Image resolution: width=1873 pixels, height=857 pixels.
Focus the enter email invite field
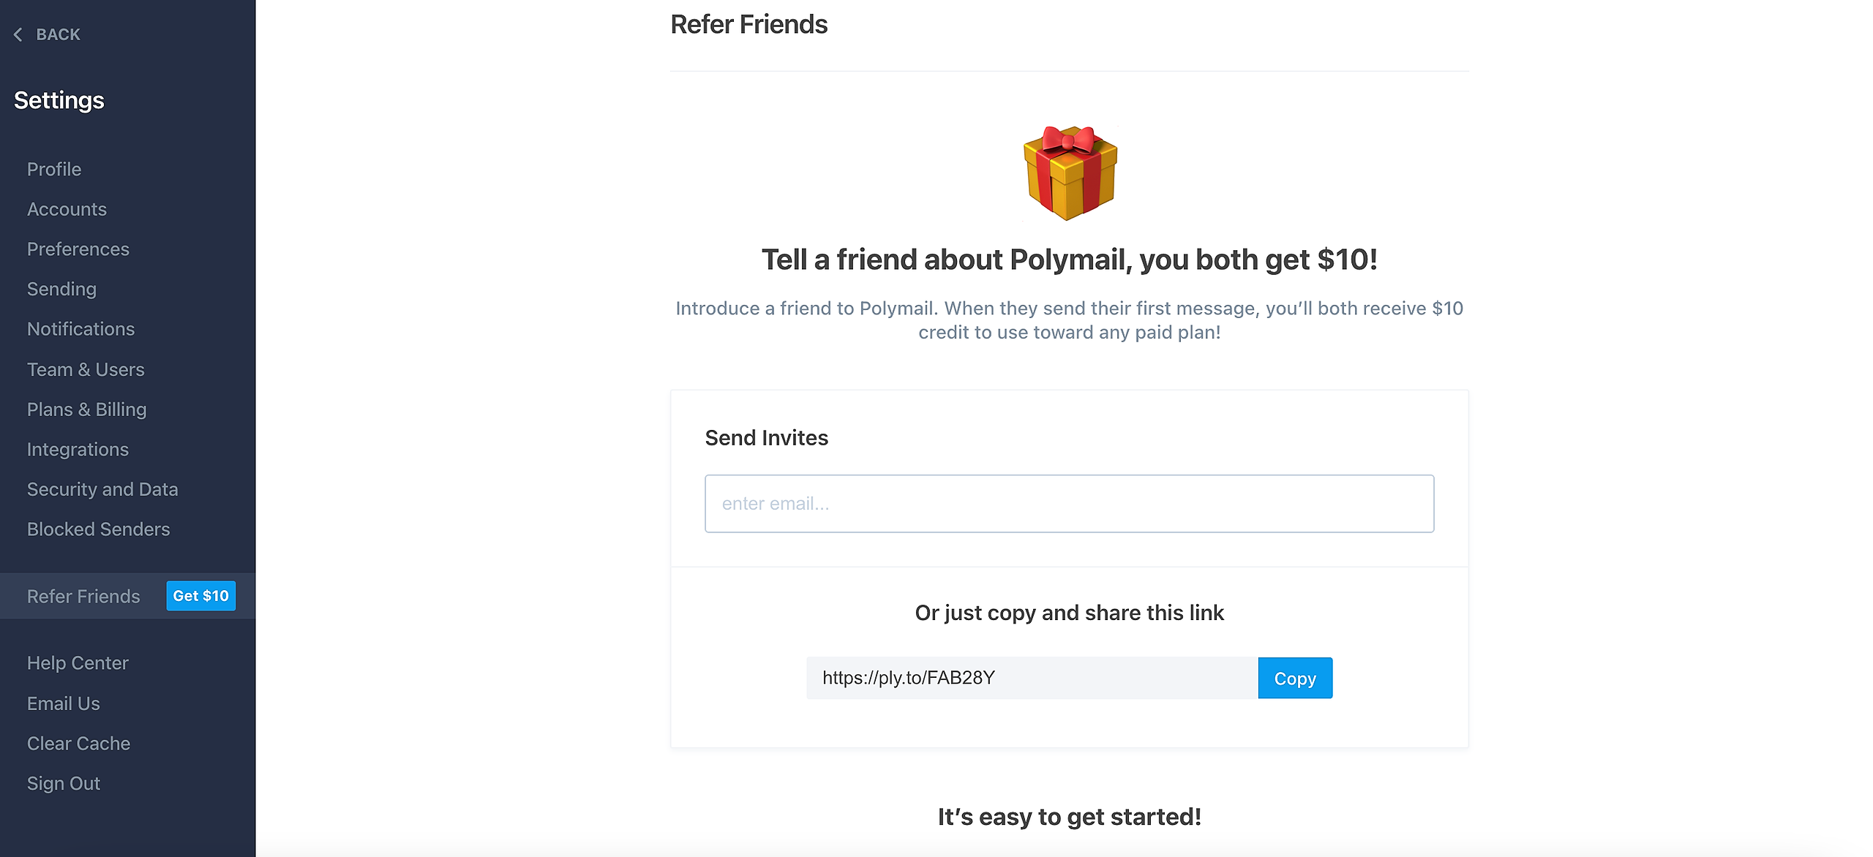(1069, 504)
